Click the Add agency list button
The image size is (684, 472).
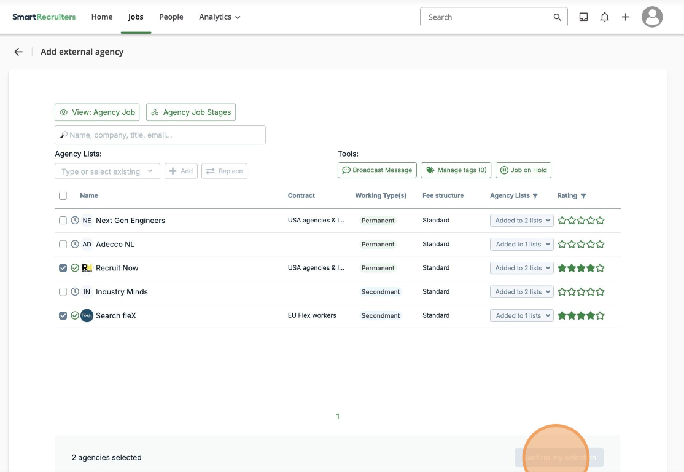181,171
